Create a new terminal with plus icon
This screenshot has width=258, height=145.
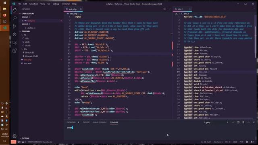click(x=233, y=122)
